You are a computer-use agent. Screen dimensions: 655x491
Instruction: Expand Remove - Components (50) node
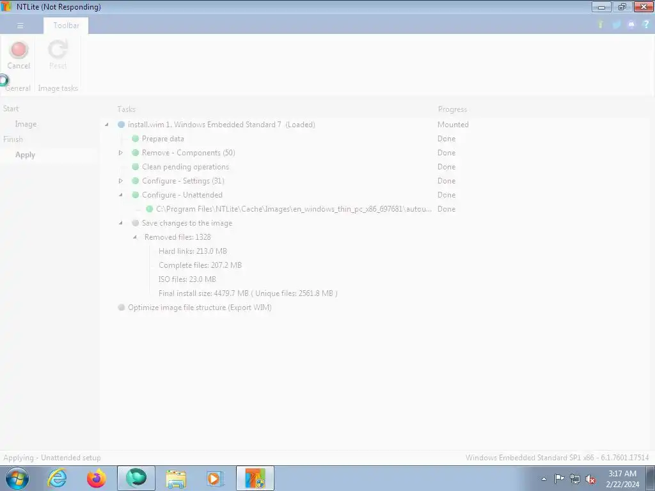point(121,153)
